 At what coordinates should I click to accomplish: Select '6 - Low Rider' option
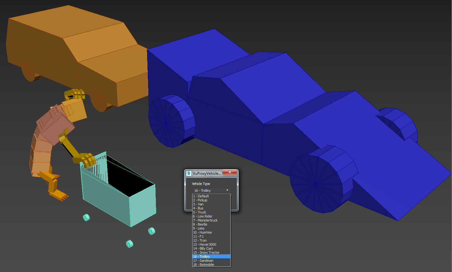click(x=203, y=216)
